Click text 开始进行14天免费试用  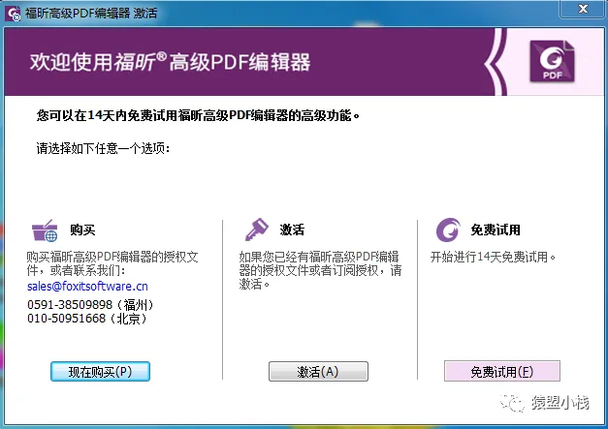(x=493, y=257)
